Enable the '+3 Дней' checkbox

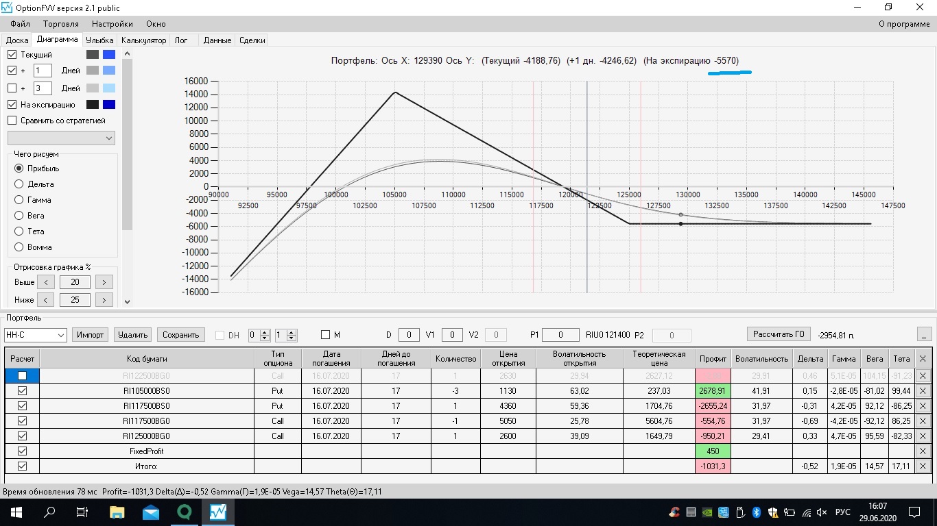[12, 88]
